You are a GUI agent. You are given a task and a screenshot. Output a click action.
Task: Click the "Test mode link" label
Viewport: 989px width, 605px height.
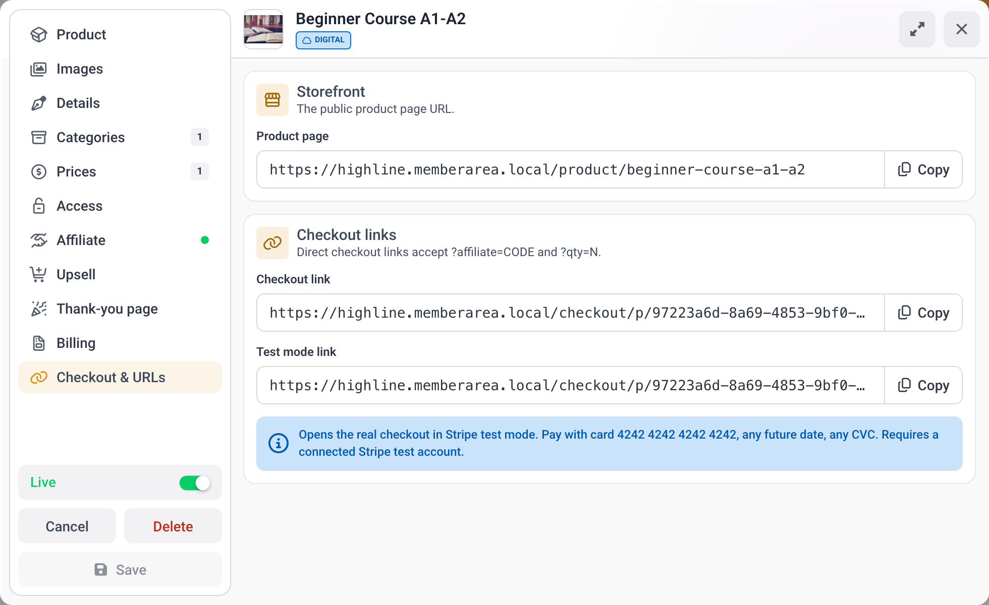click(x=296, y=352)
